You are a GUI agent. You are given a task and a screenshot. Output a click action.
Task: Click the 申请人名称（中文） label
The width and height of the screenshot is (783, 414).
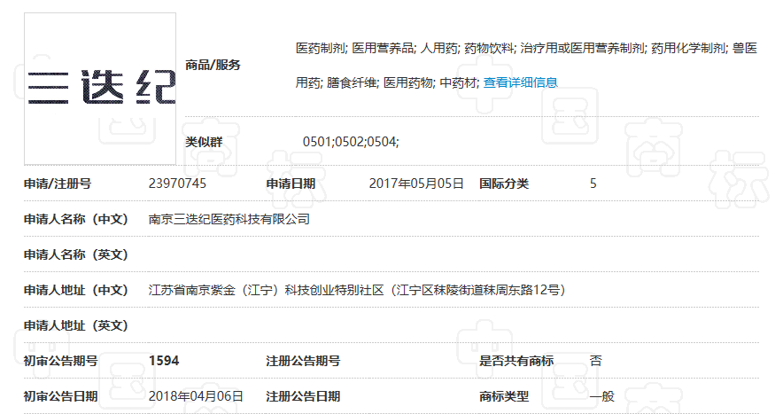click(x=76, y=219)
